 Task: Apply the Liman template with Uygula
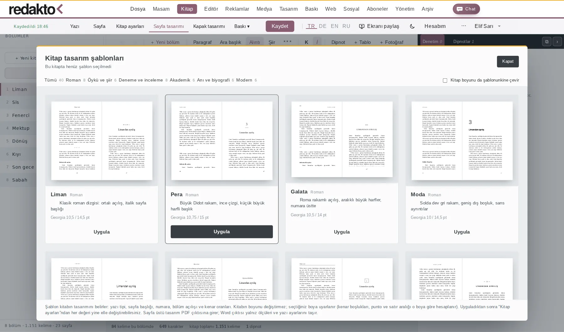pos(102,232)
